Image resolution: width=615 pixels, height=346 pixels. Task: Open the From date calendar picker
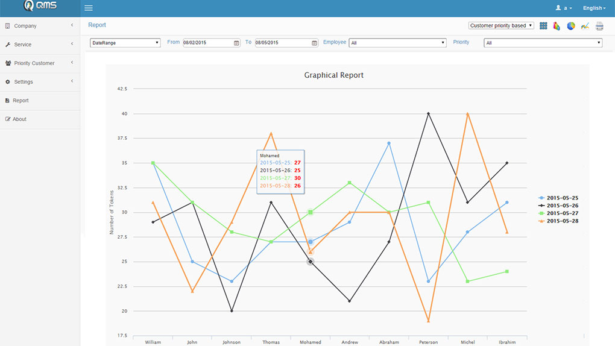coord(237,43)
